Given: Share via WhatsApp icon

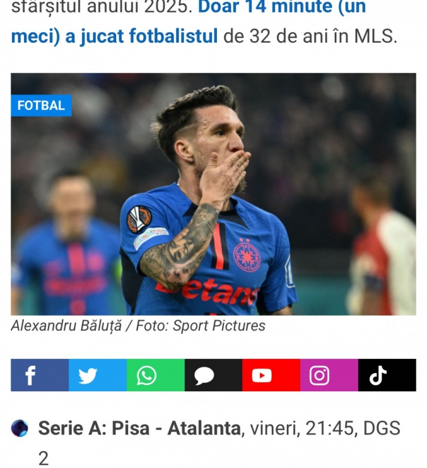Looking at the screenshot, I should click(155, 375).
